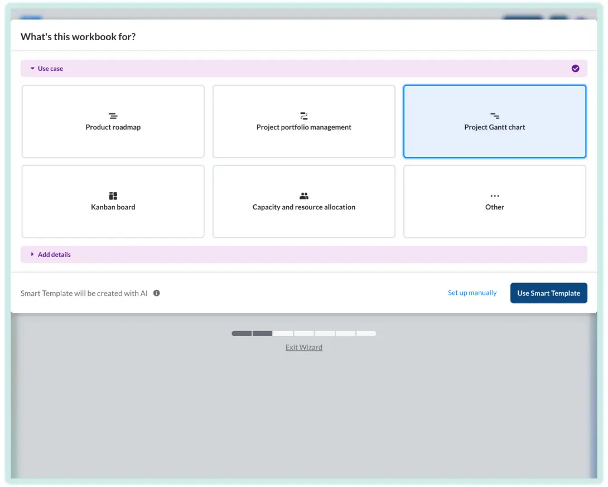Choose the Kanban board label

tap(113, 207)
